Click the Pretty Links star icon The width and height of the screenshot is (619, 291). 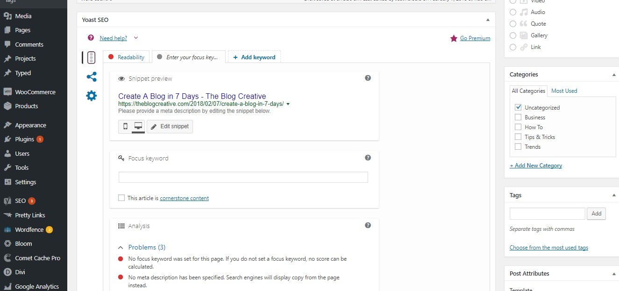(x=7, y=215)
